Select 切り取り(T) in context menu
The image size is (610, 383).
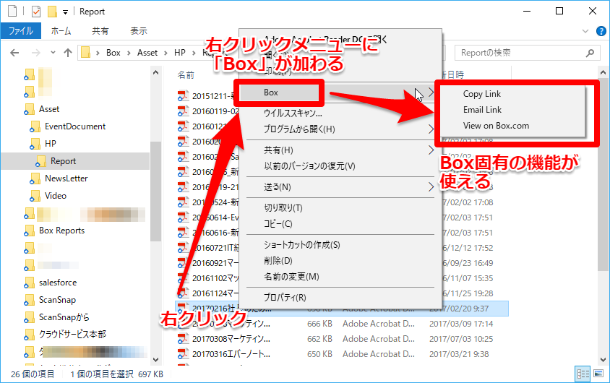(283, 208)
